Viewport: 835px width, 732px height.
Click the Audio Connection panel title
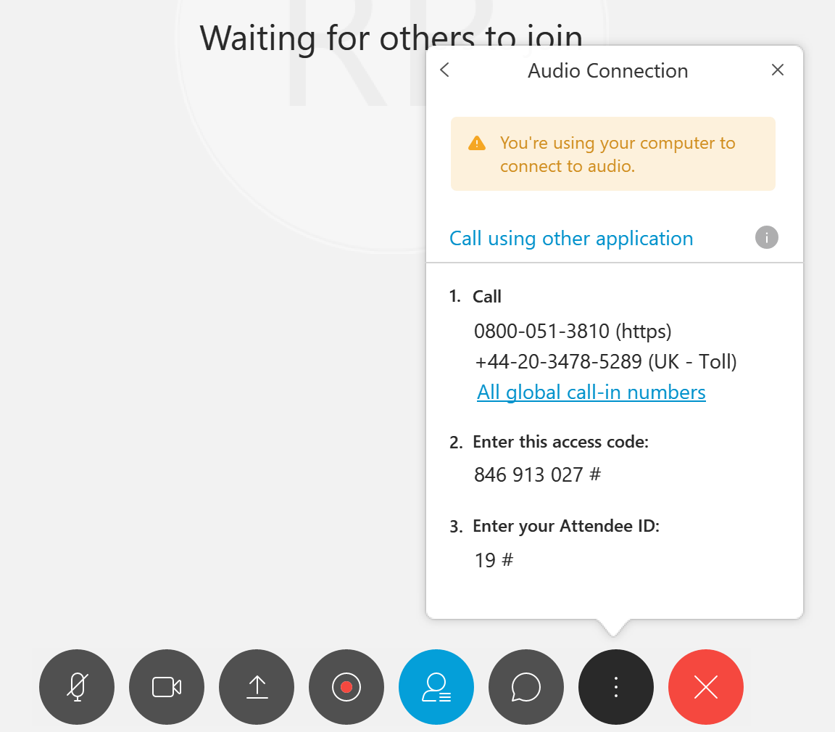click(607, 70)
